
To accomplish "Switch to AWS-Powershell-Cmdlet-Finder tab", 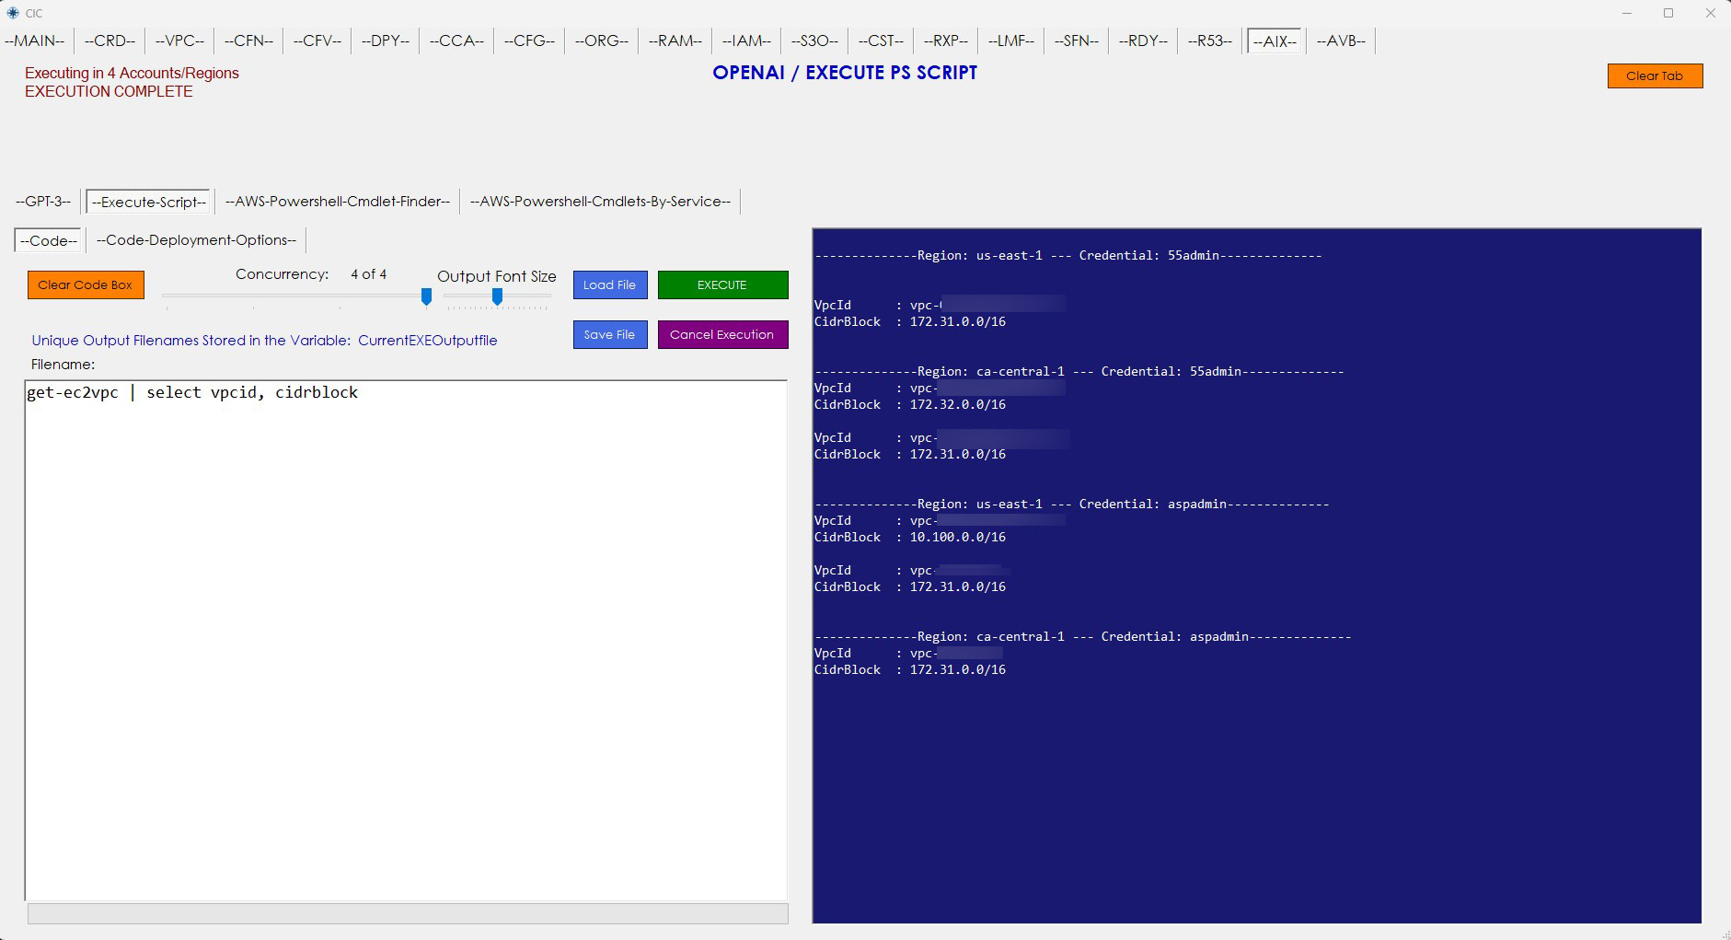I will 337,202.
